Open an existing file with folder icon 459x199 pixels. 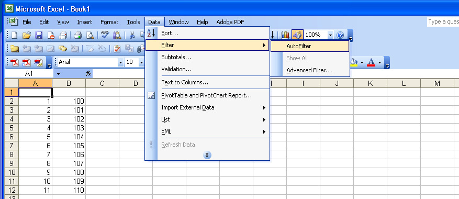click(x=27, y=35)
